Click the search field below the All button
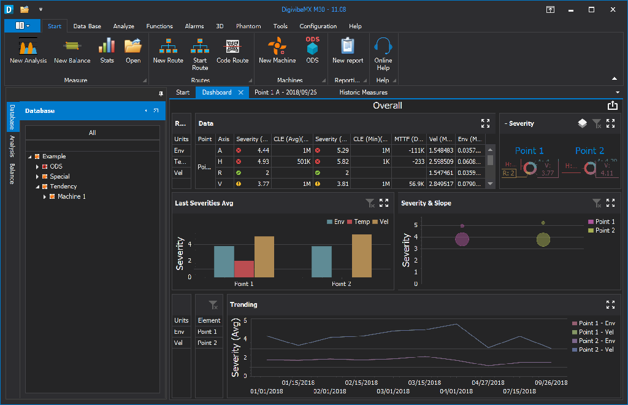Screen dimensions: 628x405 93,145
